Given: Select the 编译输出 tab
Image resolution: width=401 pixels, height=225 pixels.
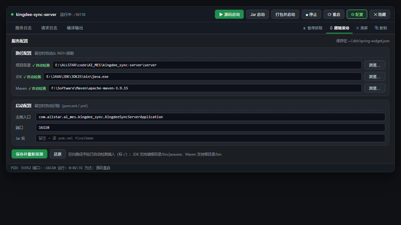Looking at the screenshot, I should [x=75, y=28].
